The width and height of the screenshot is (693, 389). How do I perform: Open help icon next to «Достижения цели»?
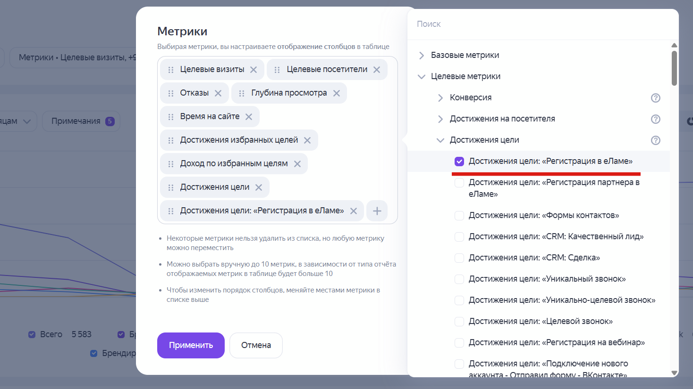tap(655, 140)
